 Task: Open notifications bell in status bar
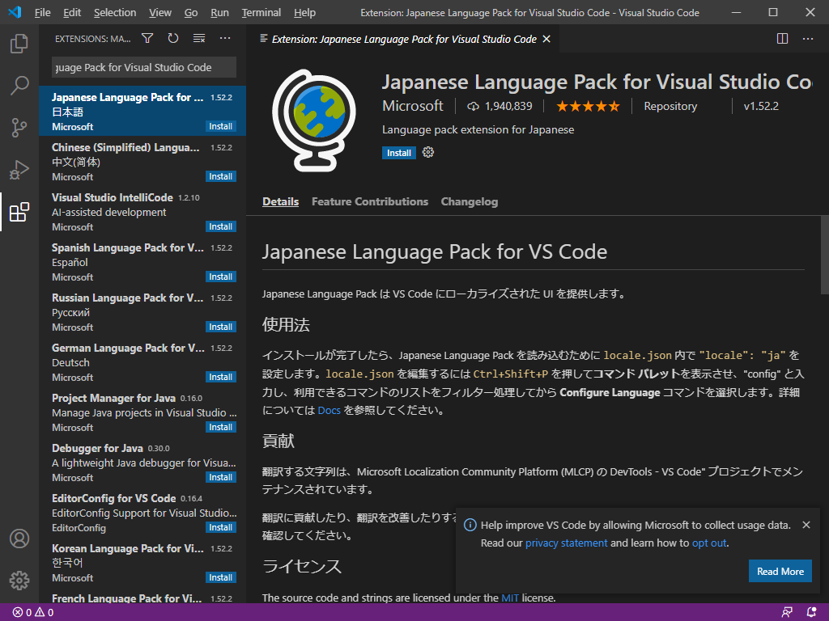[x=811, y=613]
